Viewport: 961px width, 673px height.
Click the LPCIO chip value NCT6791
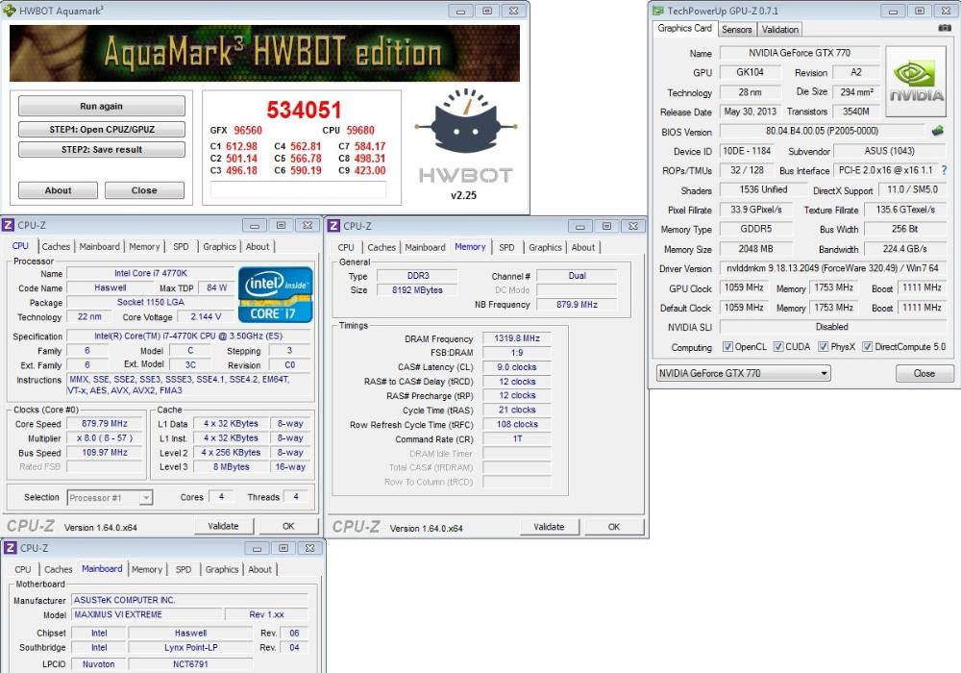190,663
